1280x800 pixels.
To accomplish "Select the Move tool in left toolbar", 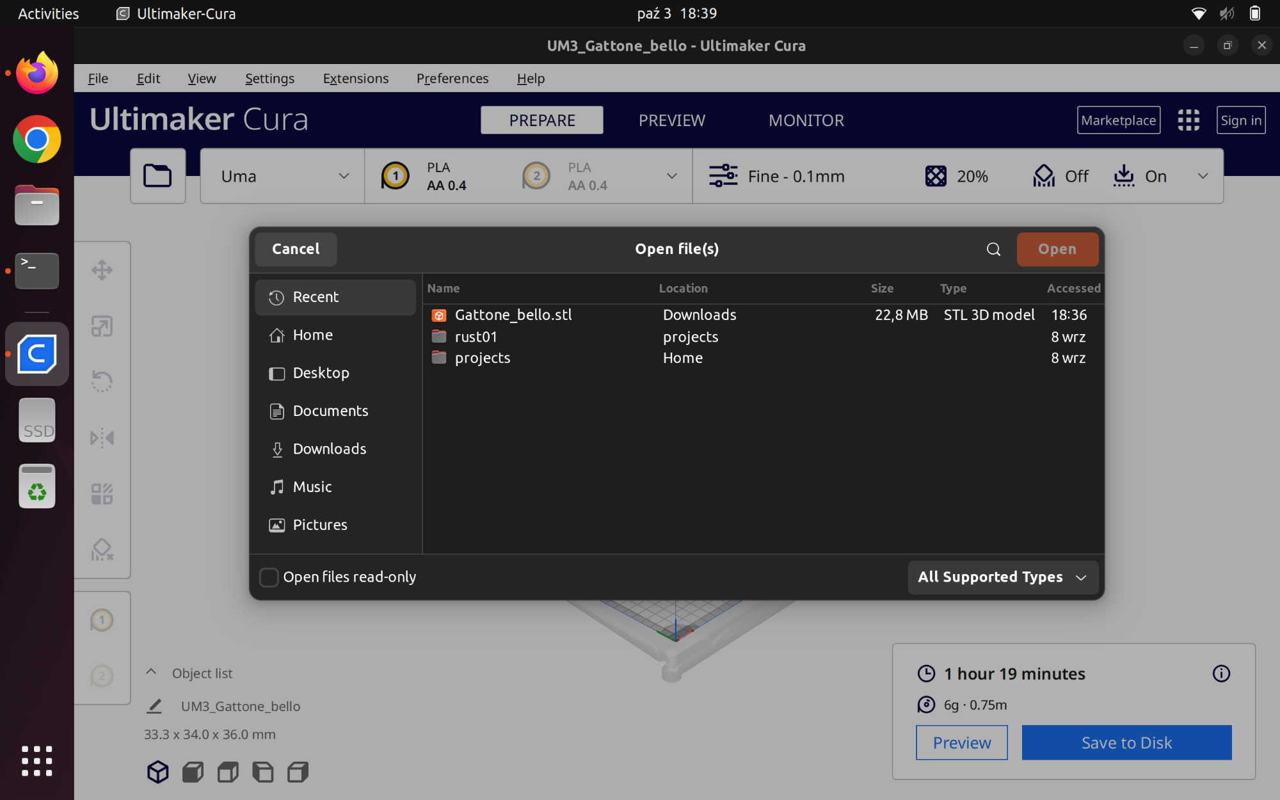I will click(102, 270).
